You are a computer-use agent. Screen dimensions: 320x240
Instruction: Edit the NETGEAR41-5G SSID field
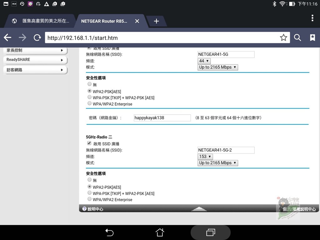click(226, 54)
